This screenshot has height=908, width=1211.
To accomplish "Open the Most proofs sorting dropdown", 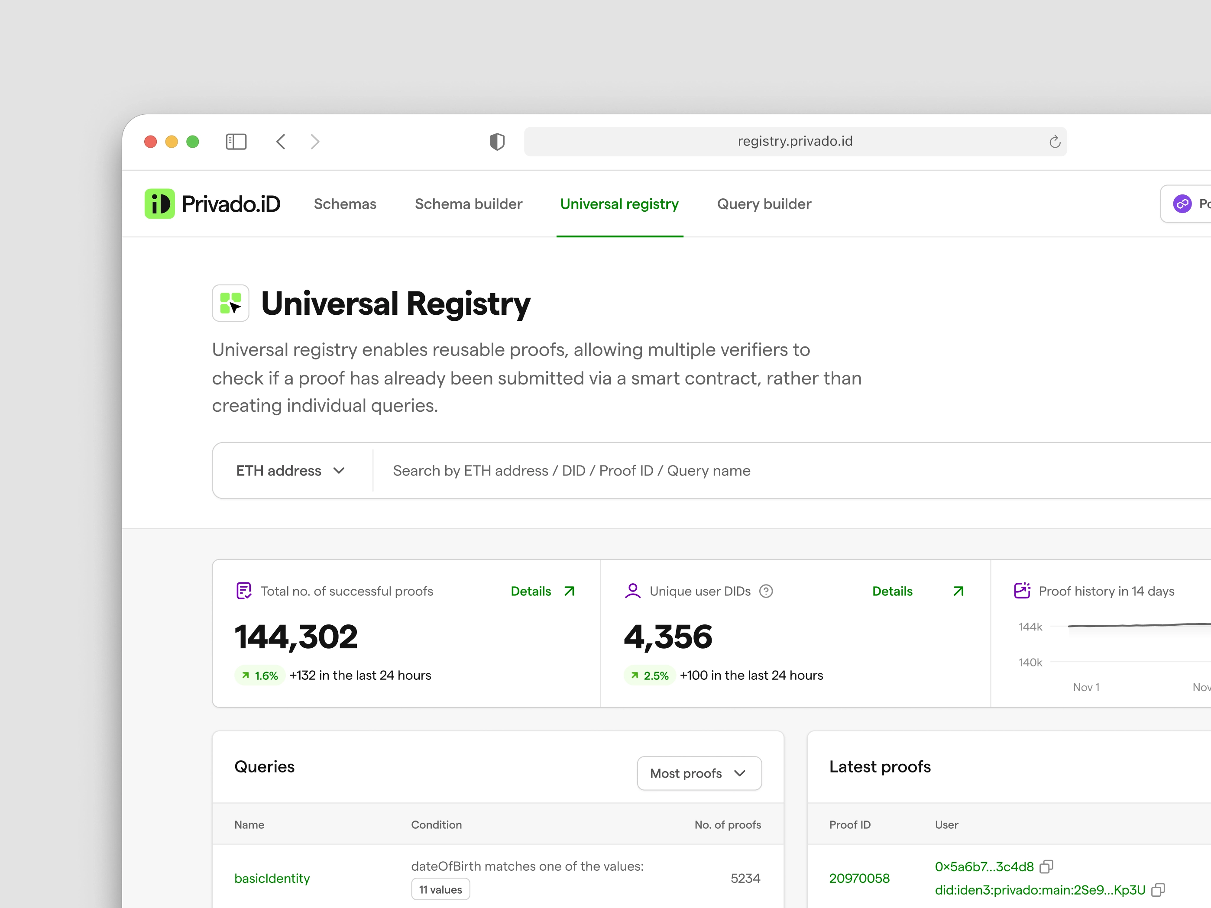I will tap(699, 773).
